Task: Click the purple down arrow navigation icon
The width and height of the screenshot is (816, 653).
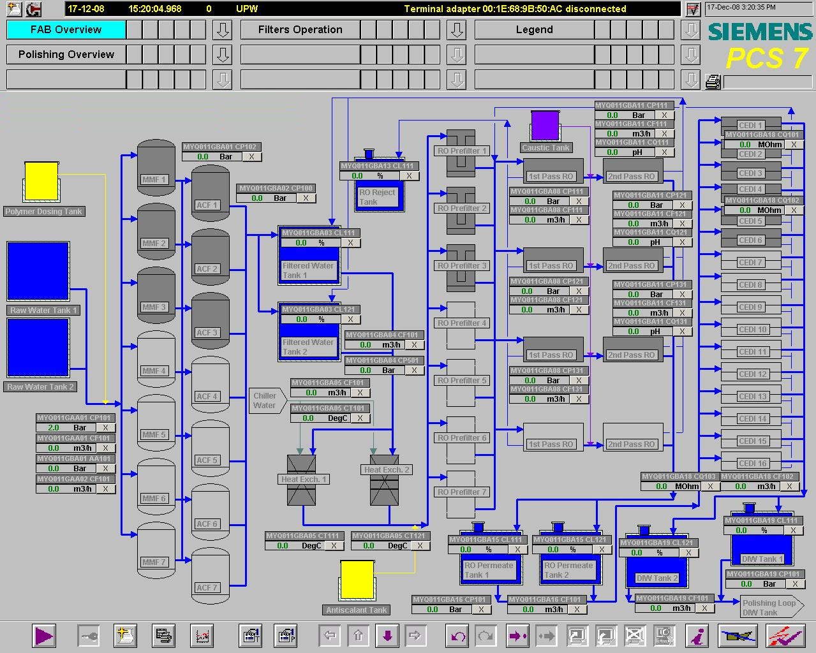Action: click(387, 636)
